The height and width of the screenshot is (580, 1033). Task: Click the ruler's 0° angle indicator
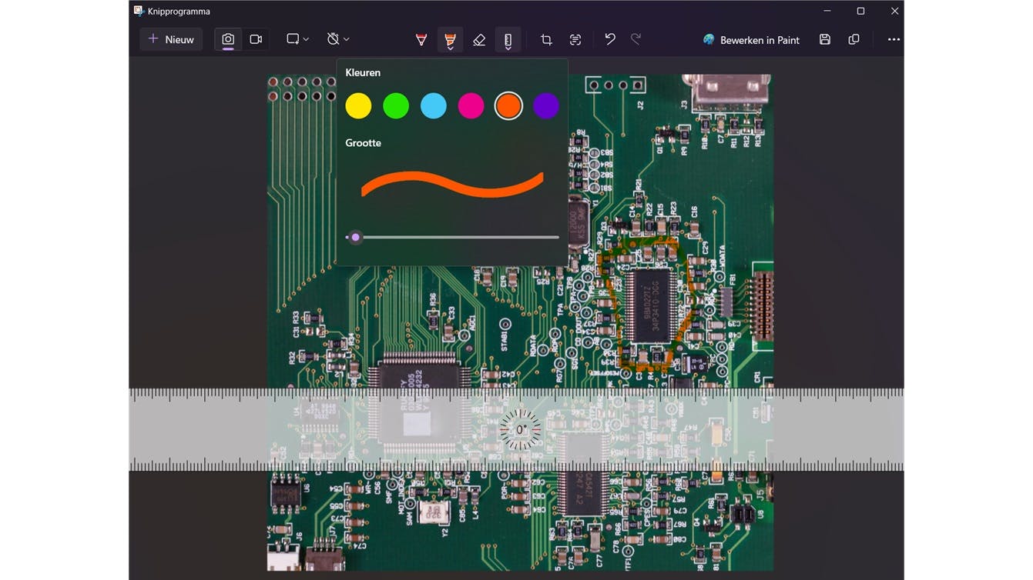(522, 429)
